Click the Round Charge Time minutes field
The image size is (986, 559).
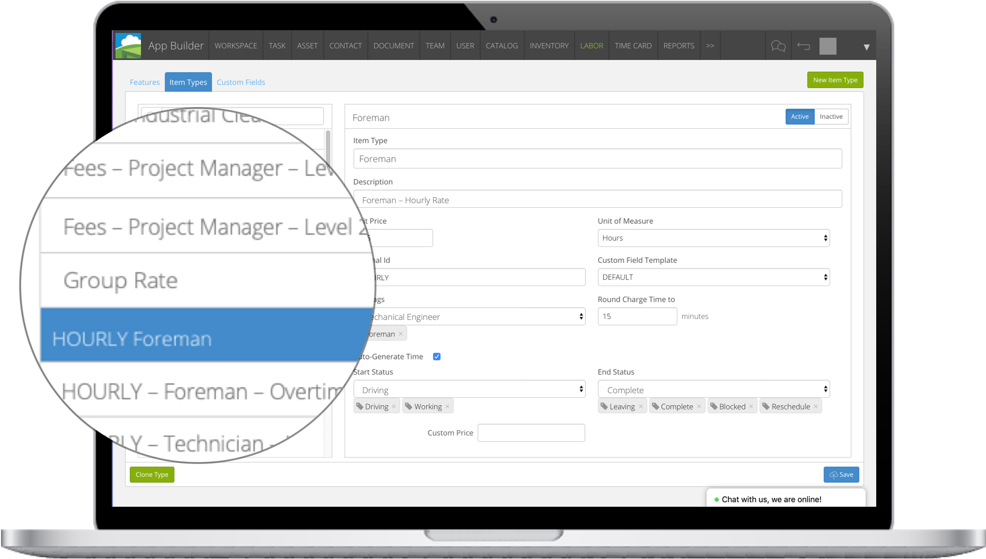click(637, 316)
